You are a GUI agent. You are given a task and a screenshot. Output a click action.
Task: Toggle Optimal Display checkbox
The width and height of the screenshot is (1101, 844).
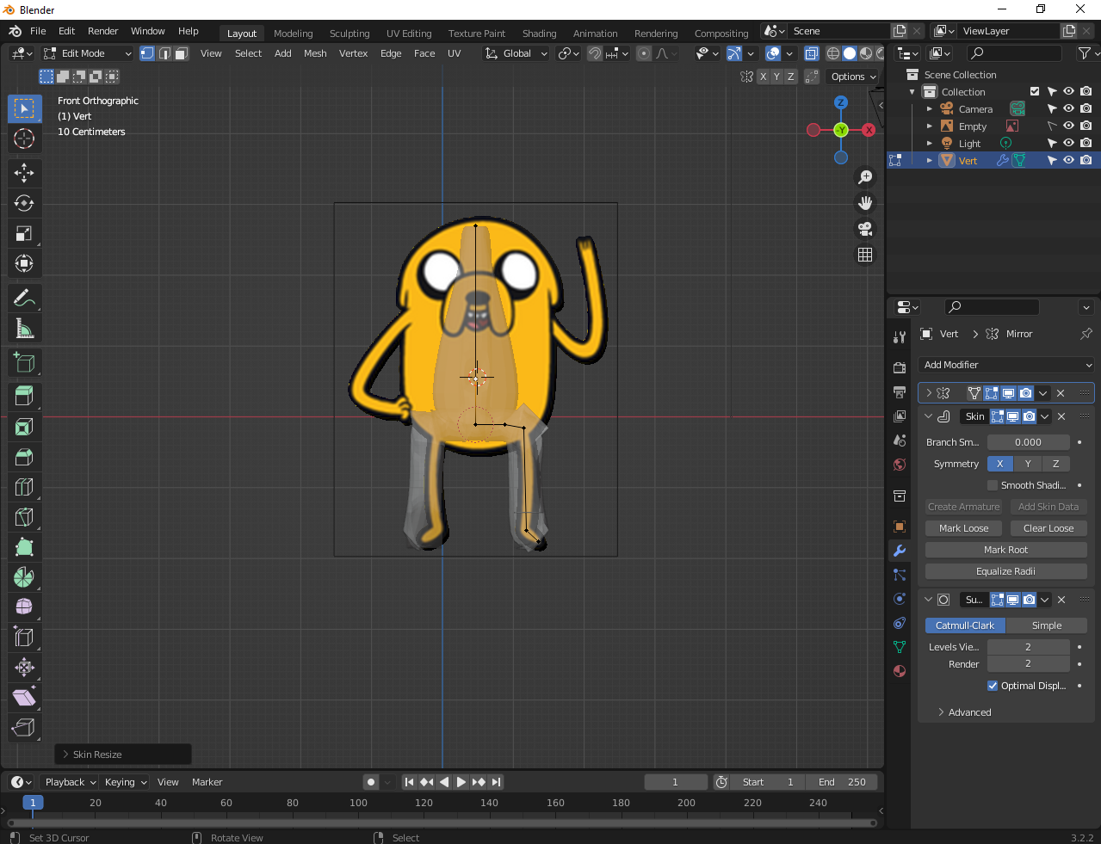pos(993,686)
